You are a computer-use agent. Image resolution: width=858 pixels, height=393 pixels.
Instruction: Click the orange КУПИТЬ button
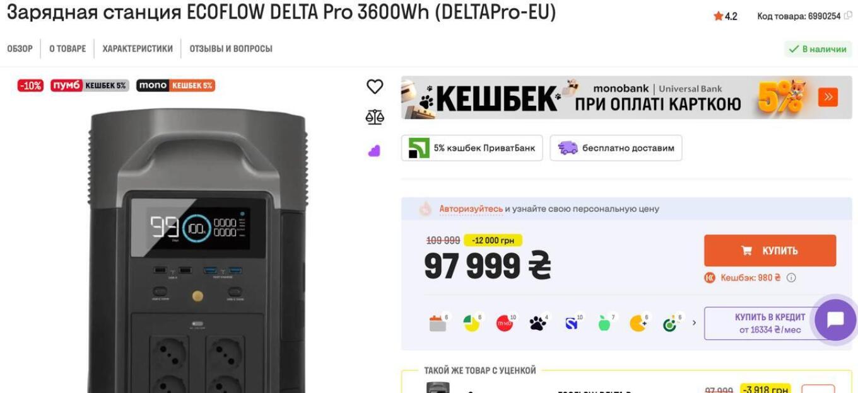[770, 251]
